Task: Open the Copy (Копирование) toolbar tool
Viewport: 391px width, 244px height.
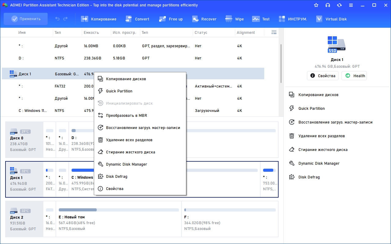Action: click(99, 19)
